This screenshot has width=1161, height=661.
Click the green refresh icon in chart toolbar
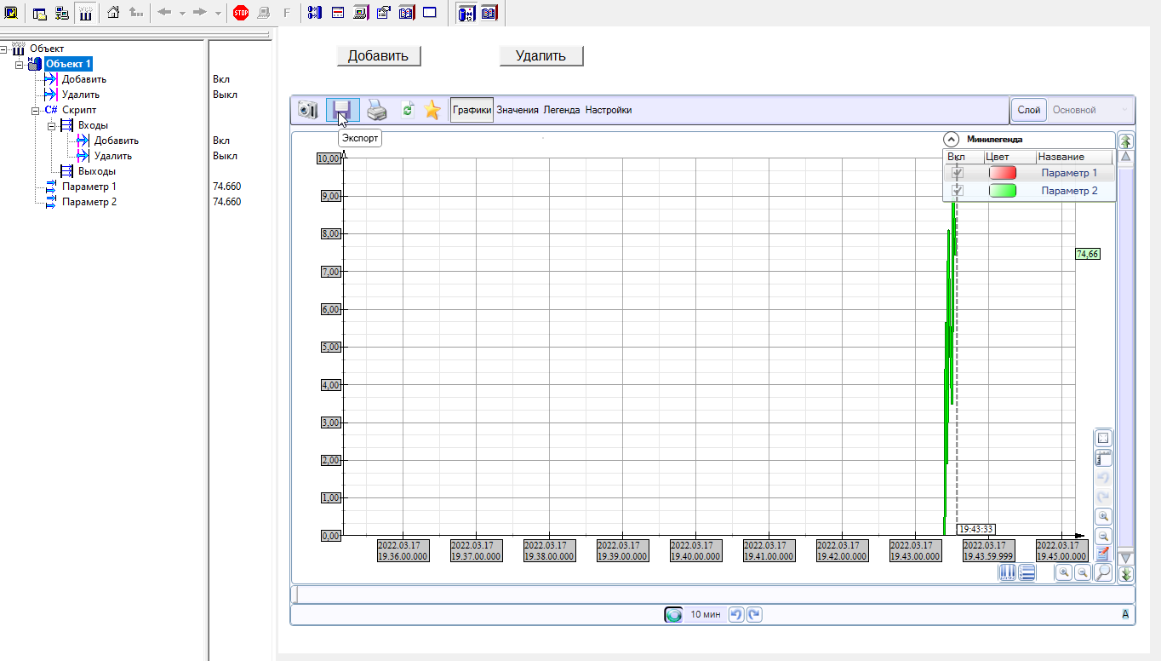point(408,110)
